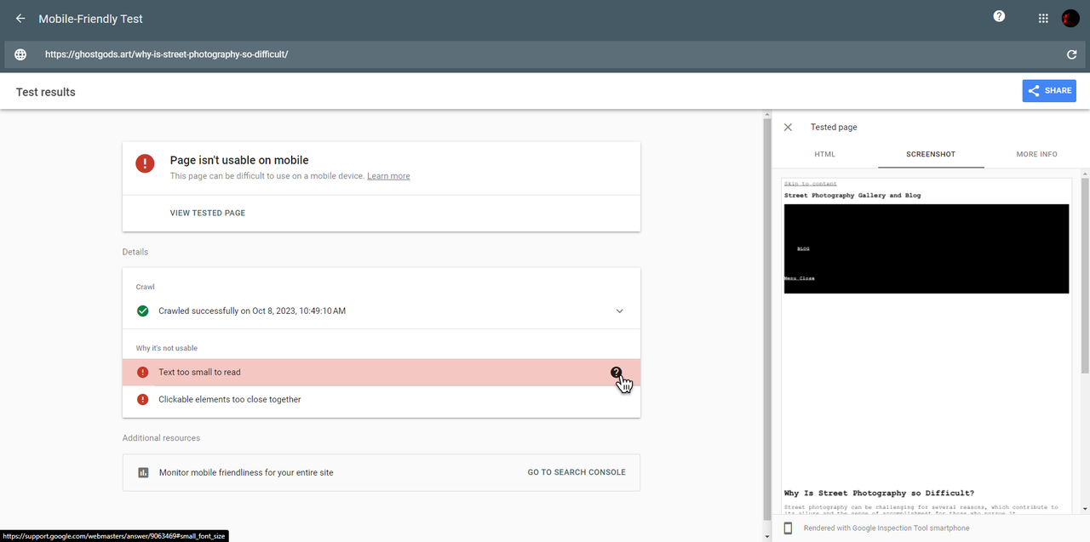Click GO TO SEARCH CONSOLE
This screenshot has width=1090, height=542.
[x=577, y=472]
